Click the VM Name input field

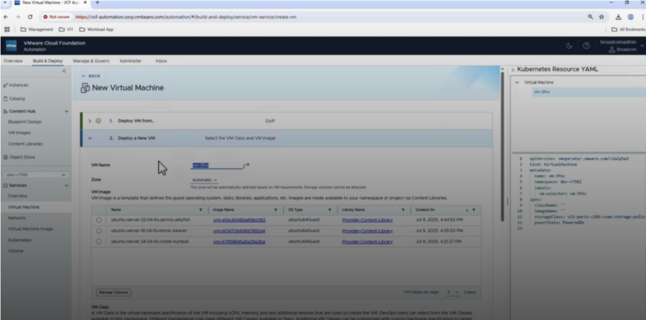click(x=216, y=165)
